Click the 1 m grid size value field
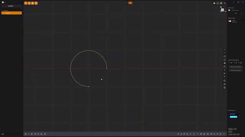 tap(236, 13)
